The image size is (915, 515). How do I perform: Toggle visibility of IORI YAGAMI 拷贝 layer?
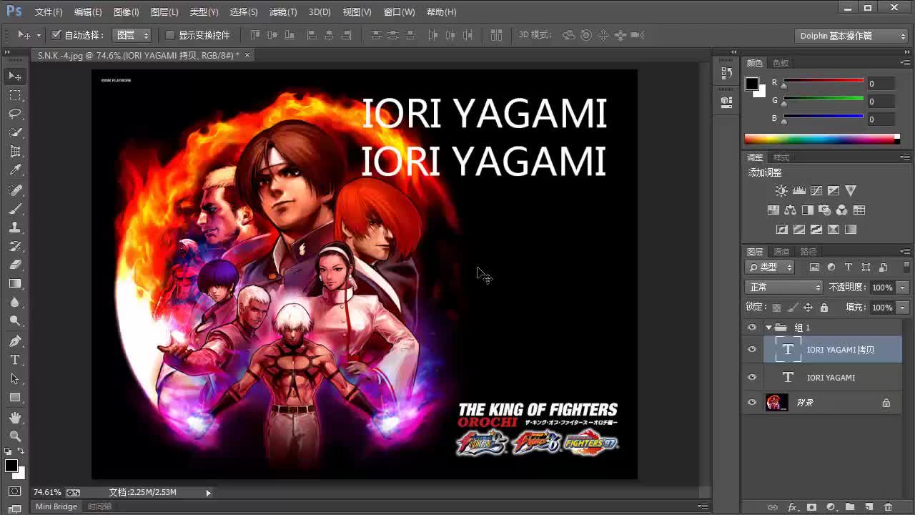tap(751, 349)
